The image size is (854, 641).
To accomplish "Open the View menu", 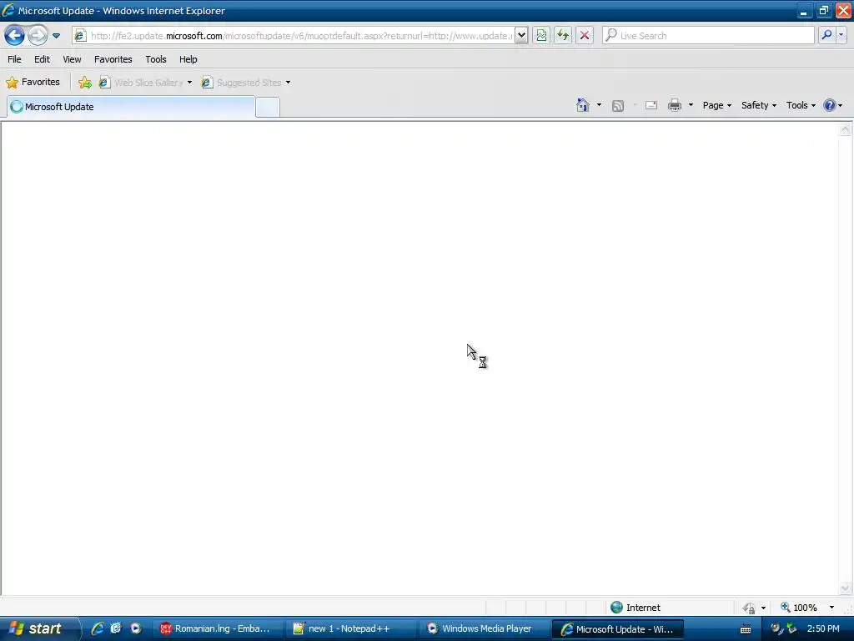I will pyautogui.click(x=72, y=59).
